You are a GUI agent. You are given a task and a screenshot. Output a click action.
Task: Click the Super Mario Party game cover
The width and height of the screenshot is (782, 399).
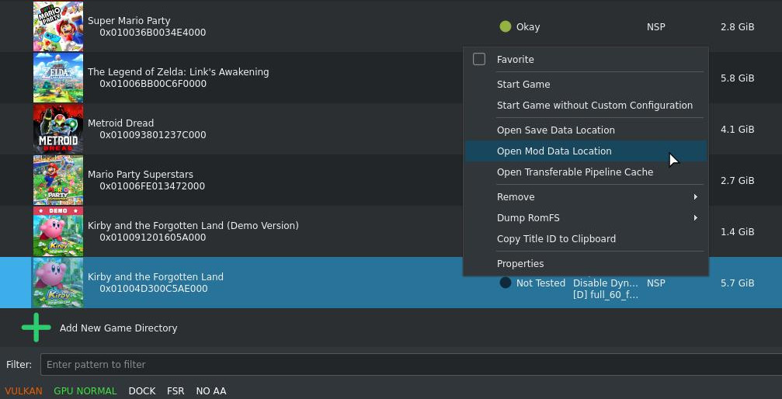(x=57, y=26)
